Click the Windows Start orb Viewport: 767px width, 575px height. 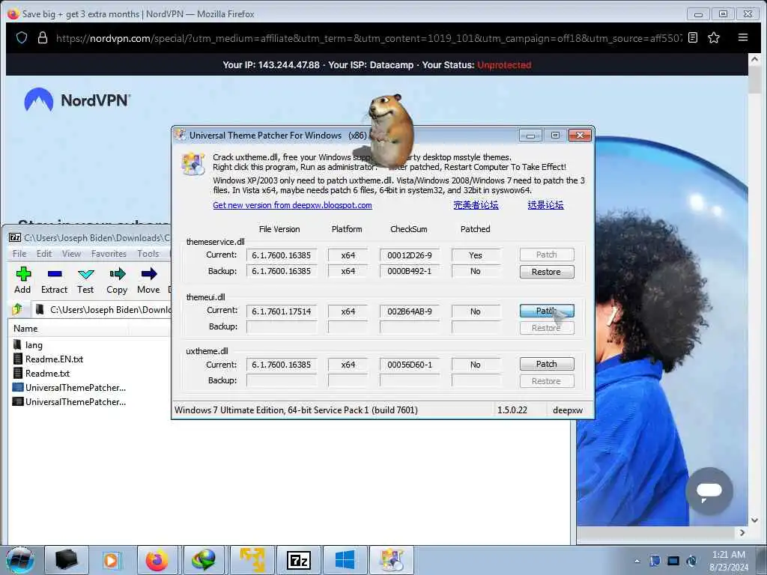[x=20, y=560]
